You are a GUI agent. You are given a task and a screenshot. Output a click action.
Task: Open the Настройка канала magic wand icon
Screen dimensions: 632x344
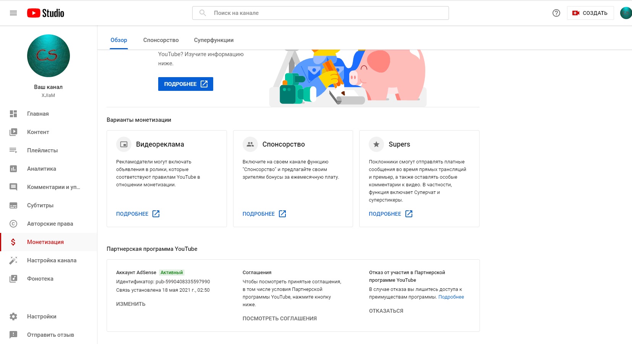tap(13, 260)
